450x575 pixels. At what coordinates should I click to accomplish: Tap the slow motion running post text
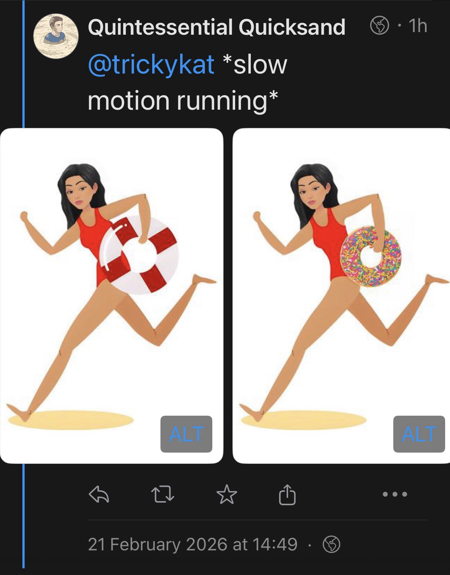coord(188,82)
